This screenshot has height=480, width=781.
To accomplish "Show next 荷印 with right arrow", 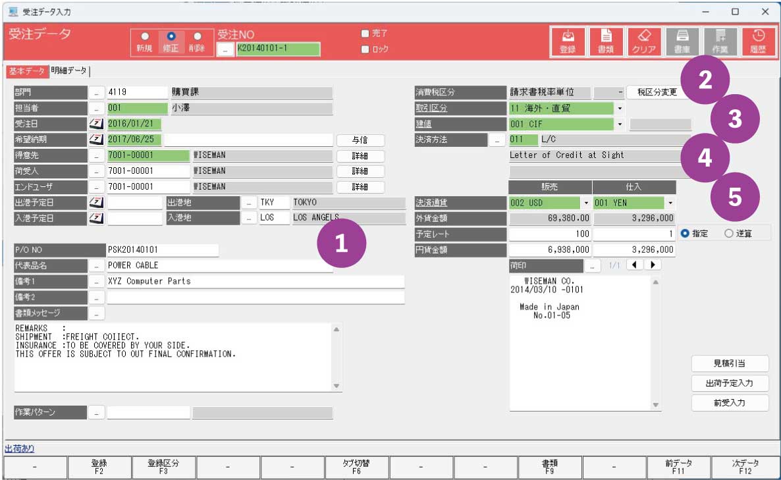I will pyautogui.click(x=653, y=265).
